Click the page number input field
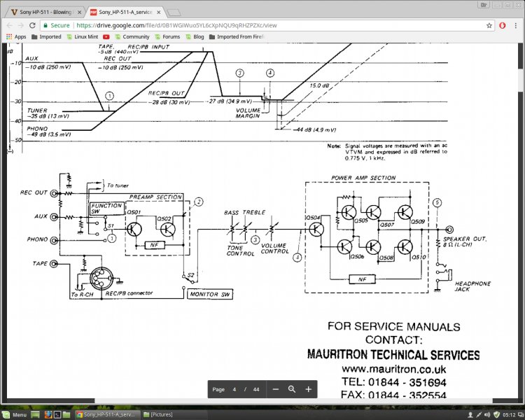525x420 pixels. coord(236,389)
